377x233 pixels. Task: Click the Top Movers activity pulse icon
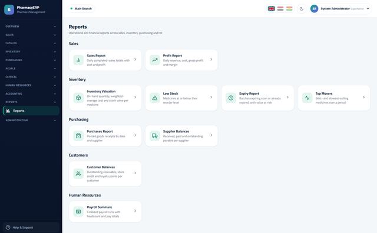pyautogui.click(x=307, y=98)
